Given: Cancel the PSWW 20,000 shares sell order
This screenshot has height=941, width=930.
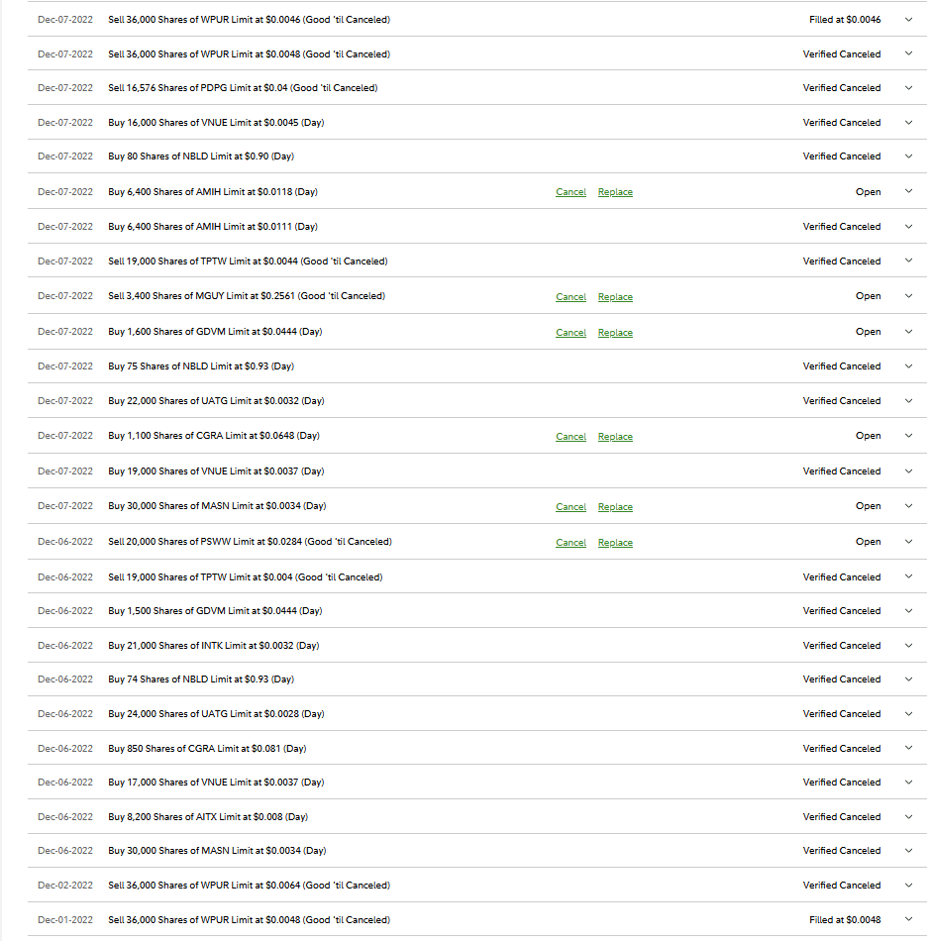Looking at the screenshot, I should click(x=570, y=543).
